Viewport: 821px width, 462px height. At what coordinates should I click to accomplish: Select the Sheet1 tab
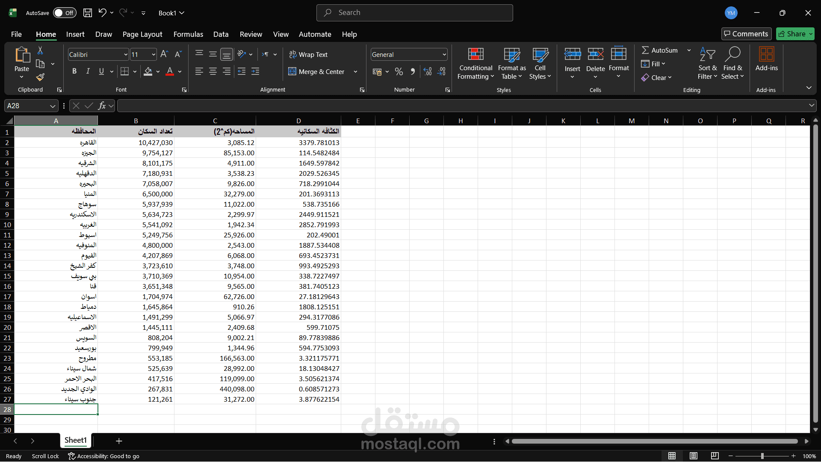(x=76, y=440)
